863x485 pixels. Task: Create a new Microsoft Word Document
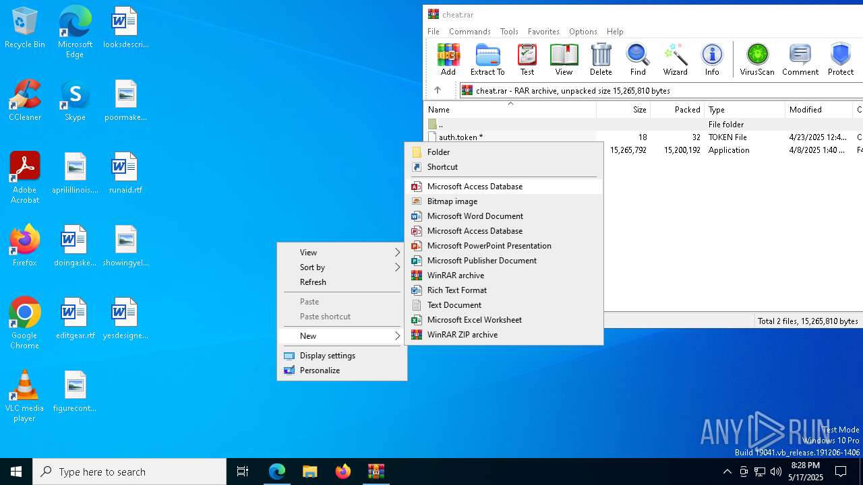(504, 216)
